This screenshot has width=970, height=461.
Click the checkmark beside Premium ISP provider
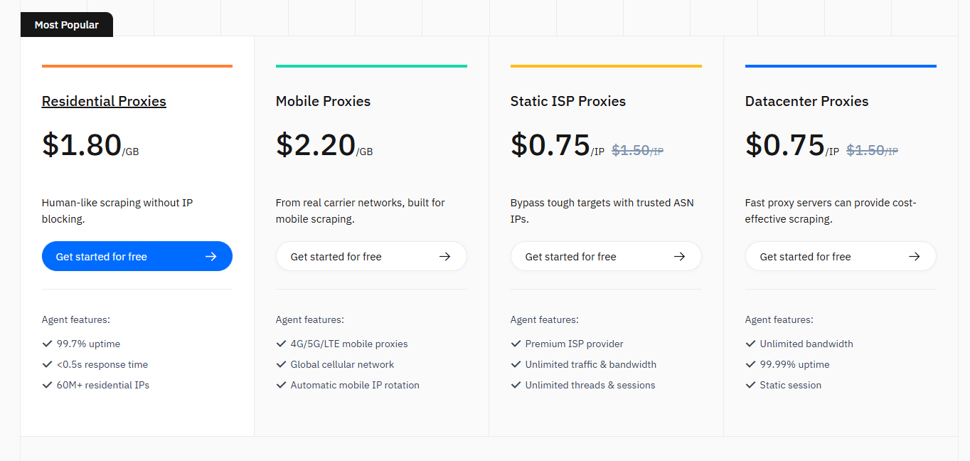(x=516, y=343)
